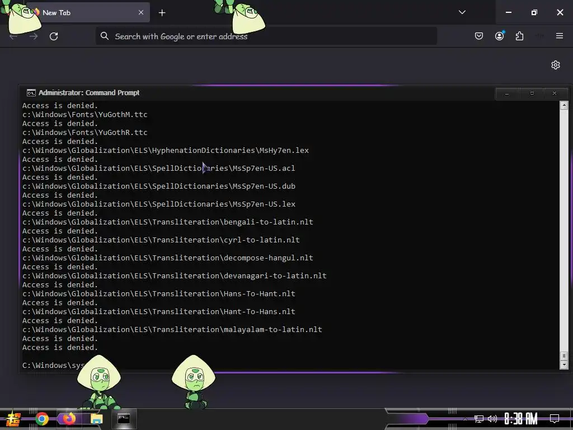Image resolution: width=573 pixels, height=430 pixels.
Task: Open New Tab personalize settings gear
Action: coord(556,65)
